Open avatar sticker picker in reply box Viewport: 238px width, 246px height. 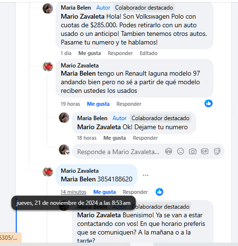pos(169,151)
